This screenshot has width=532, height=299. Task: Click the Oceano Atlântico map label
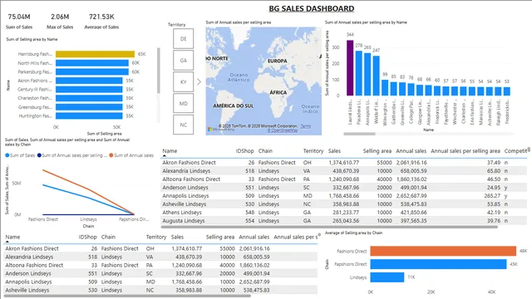(x=239, y=77)
